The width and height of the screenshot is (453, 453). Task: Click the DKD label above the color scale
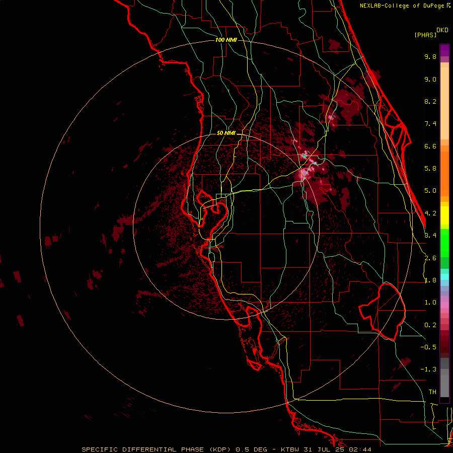tap(442, 30)
